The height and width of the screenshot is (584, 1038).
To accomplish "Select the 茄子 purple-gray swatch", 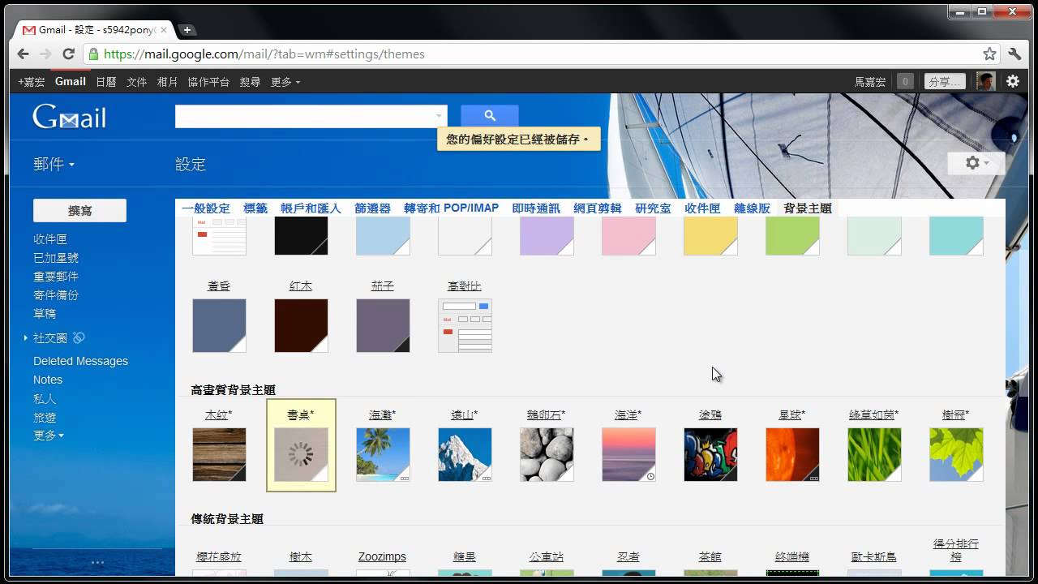I will 383,325.
